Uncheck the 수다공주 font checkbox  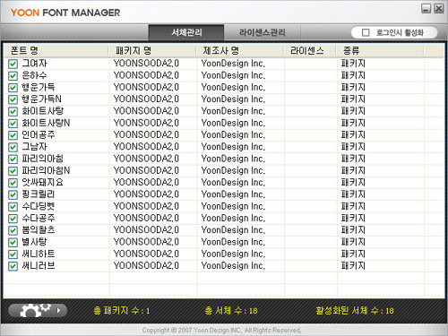(x=13, y=219)
